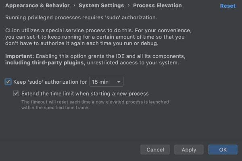The width and height of the screenshot is (242, 161).
Task: Click the chevron before Process Elevation
Action: click(x=129, y=6)
